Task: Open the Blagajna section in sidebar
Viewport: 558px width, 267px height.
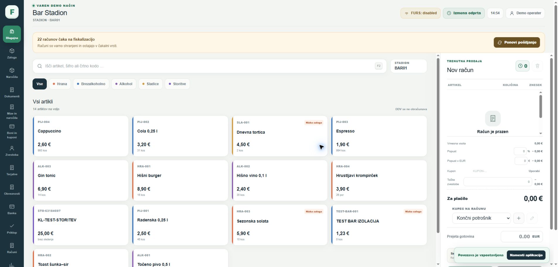Action: (12, 34)
